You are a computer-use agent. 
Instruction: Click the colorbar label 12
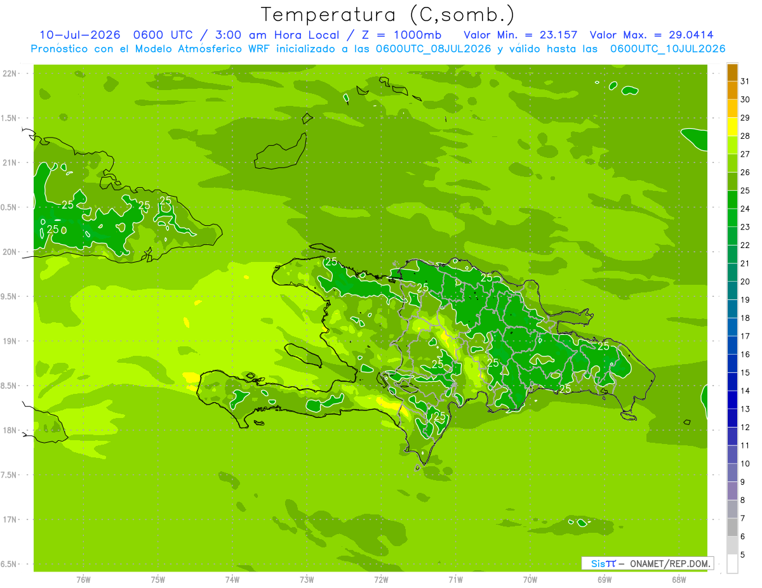(745, 427)
